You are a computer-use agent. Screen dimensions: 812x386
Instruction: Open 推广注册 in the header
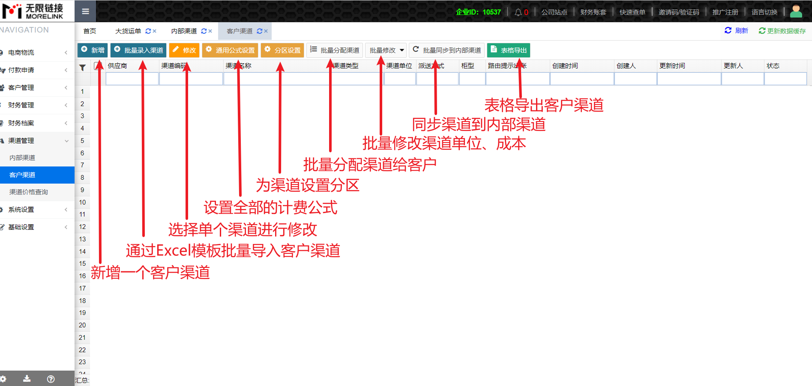(x=725, y=12)
